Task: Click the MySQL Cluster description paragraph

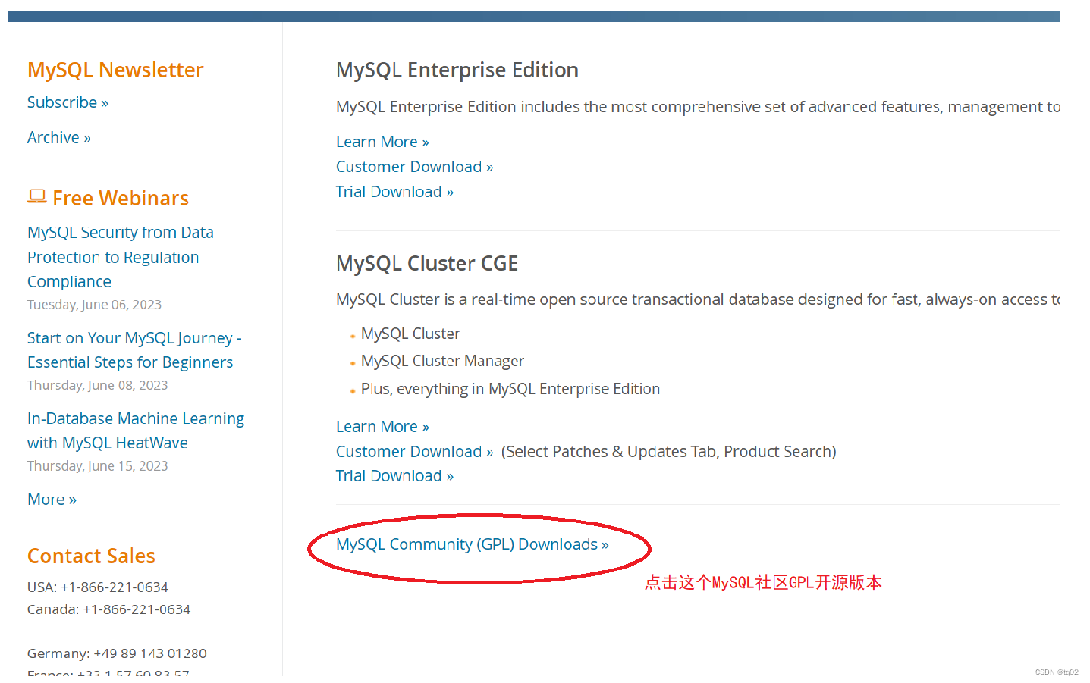Action: pos(698,299)
